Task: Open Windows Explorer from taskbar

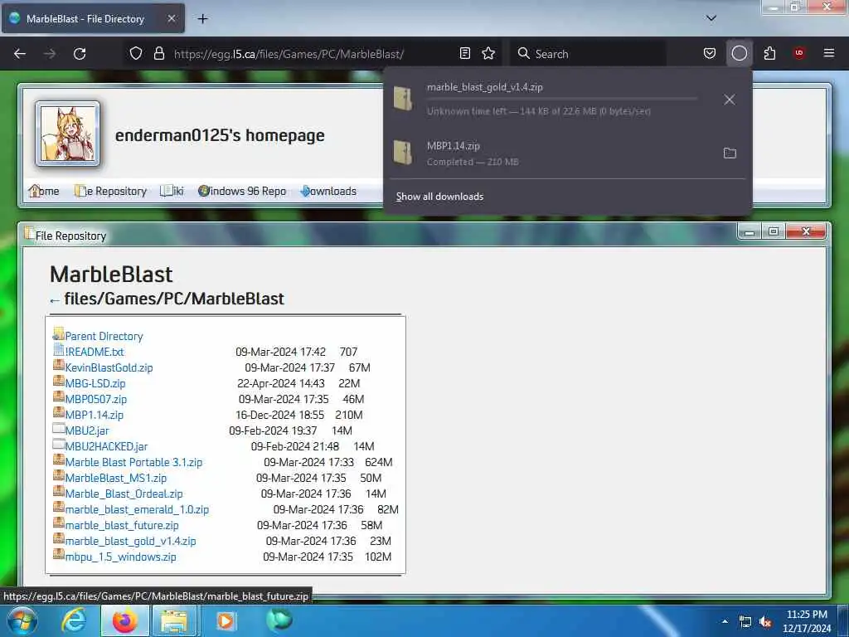Action: [174, 620]
